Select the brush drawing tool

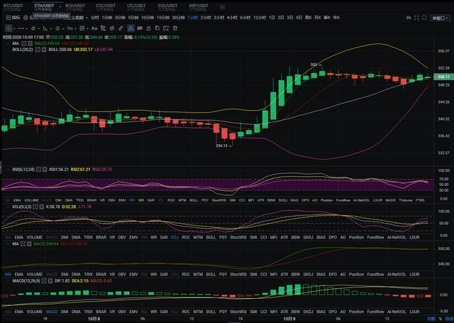[x=103, y=28]
